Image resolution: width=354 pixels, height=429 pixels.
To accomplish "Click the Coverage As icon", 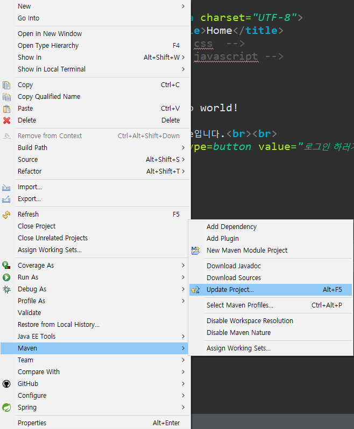I will tap(6, 266).
